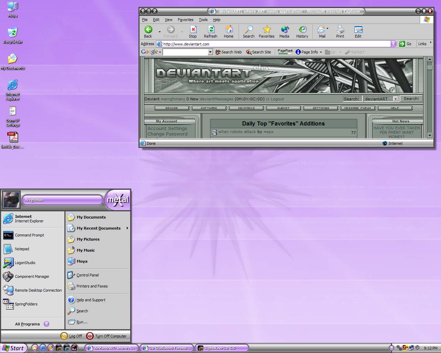Open the Help menu
Image resolution: width=441 pixels, height=353 pixels.
pyautogui.click(x=216, y=20)
